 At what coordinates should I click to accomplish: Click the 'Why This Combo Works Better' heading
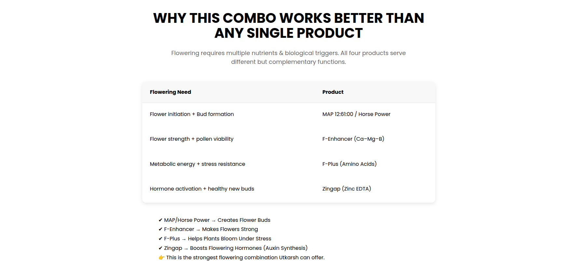point(288,25)
